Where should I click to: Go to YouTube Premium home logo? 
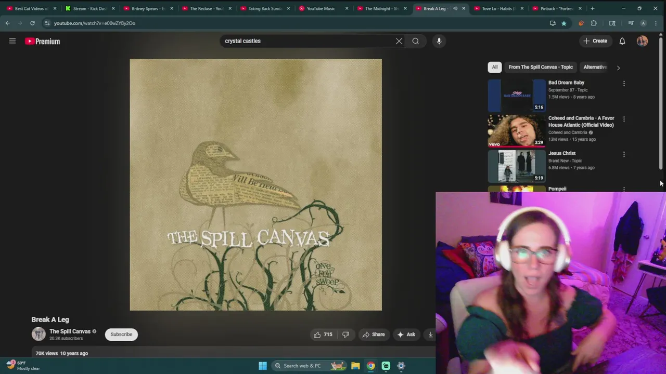42,41
